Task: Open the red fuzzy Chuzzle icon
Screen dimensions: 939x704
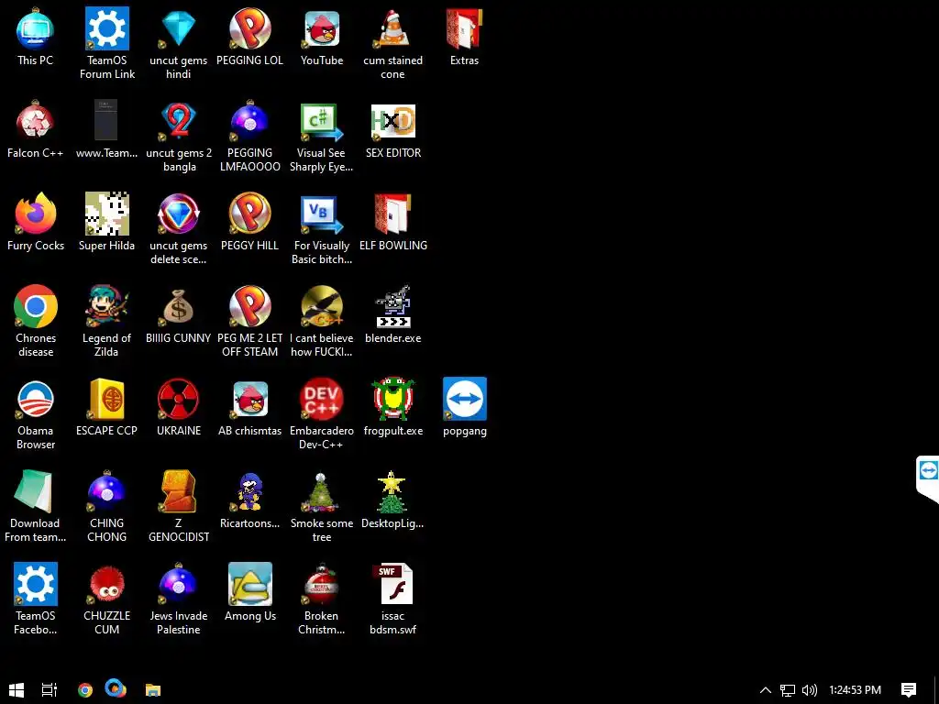Action: click(106, 584)
